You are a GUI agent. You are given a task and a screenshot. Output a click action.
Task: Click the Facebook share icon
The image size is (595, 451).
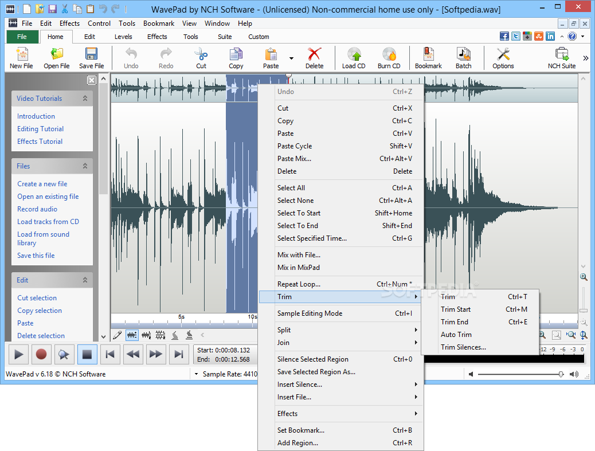tap(504, 37)
